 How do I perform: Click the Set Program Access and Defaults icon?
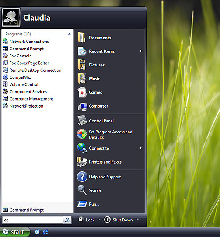[82, 134]
